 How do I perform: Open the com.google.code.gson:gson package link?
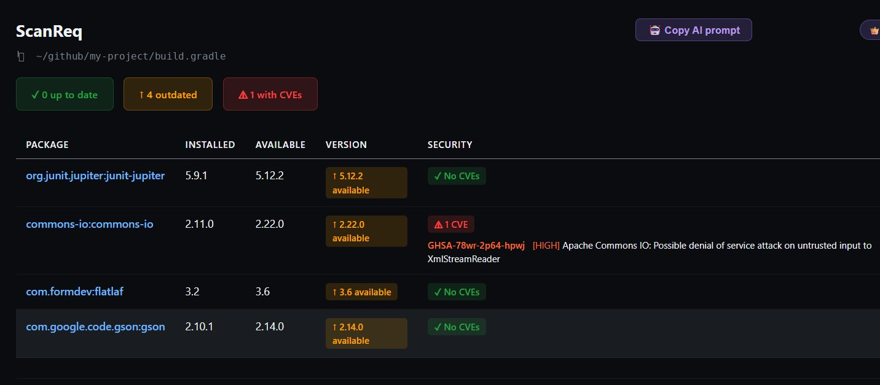pos(95,327)
